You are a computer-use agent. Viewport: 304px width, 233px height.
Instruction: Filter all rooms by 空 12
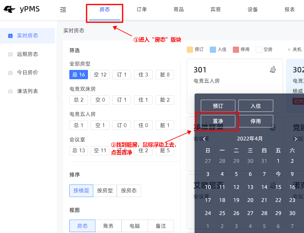(100, 75)
